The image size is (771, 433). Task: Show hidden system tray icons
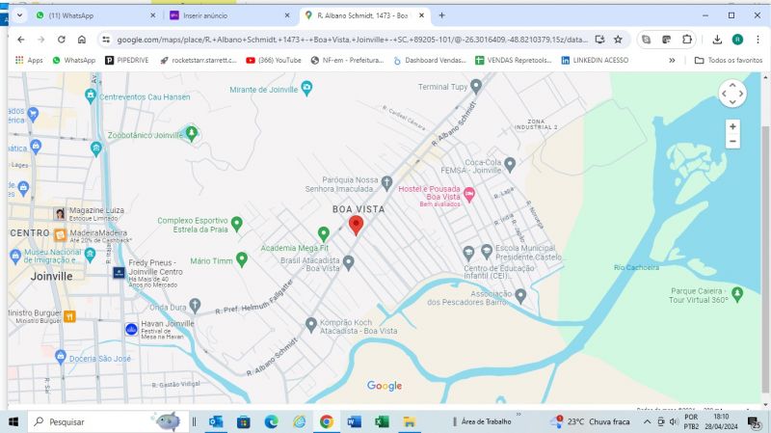tap(647, 421)
